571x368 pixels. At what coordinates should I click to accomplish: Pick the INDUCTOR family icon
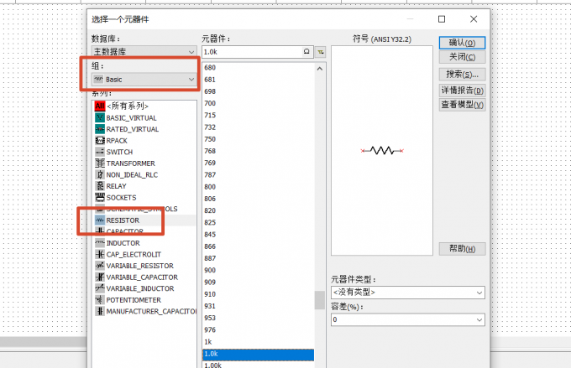point(100,242)
